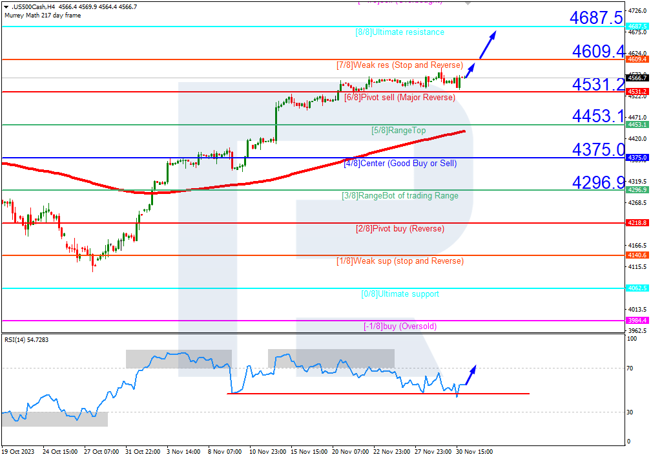Screen dimensions: 651x459
Task: Select the [1/8]Weak sup (stop and Reverse) label
Action: (400, 261)
